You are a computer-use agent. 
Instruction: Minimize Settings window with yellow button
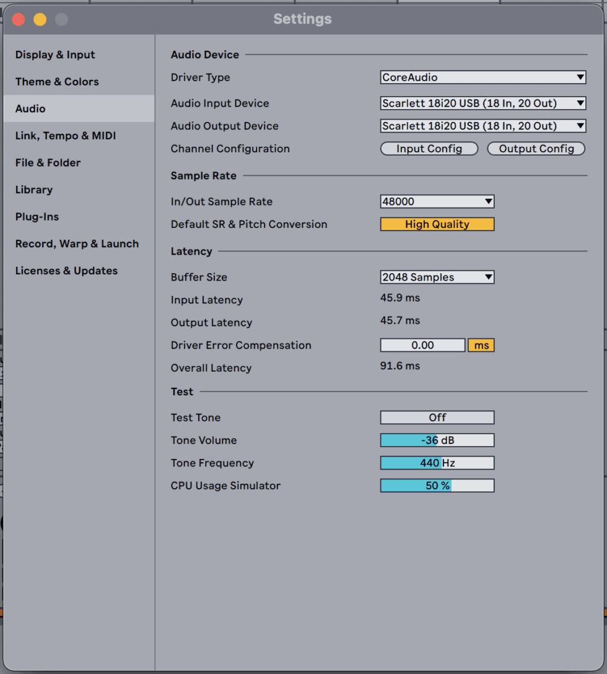[40, 19]
